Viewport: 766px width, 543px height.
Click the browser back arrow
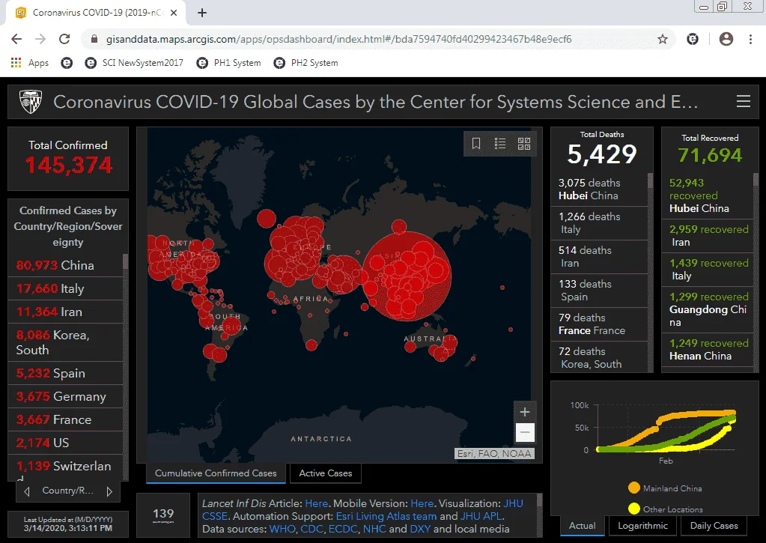(x=16, y=39)
